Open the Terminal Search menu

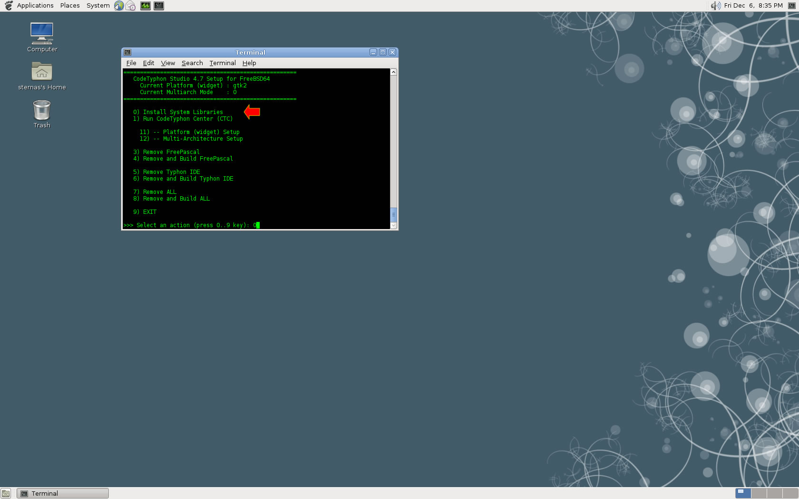[x=192, y=63]
